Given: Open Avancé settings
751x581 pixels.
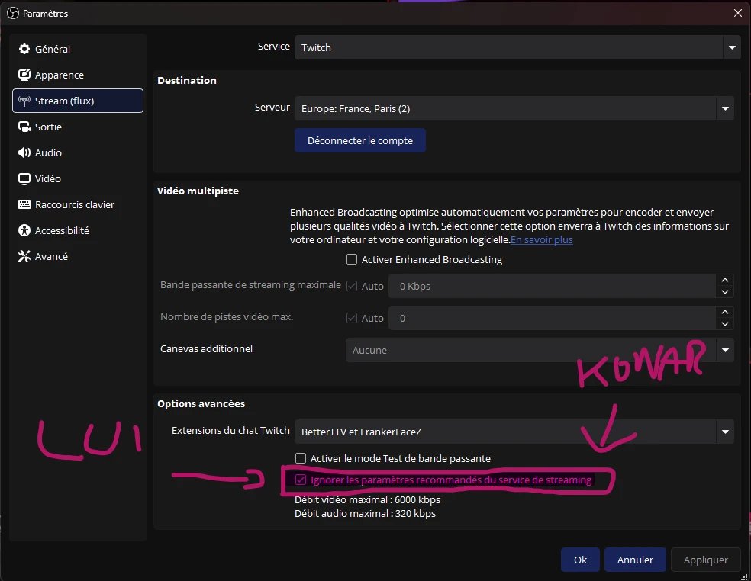Looking at the screenshot, I should [x=78, y=256].
